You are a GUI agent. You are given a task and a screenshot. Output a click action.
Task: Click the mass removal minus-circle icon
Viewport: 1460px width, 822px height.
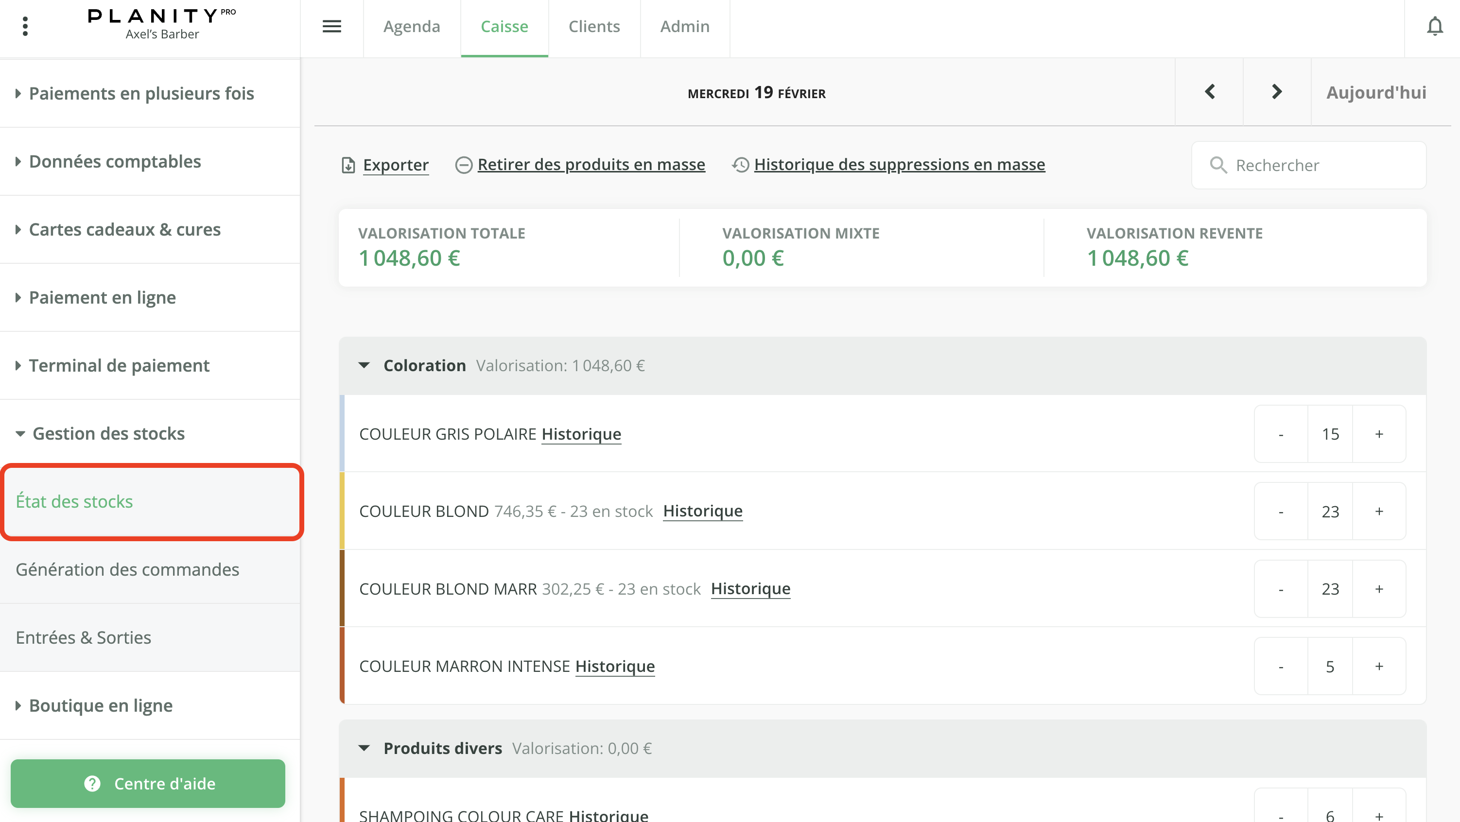464,165
